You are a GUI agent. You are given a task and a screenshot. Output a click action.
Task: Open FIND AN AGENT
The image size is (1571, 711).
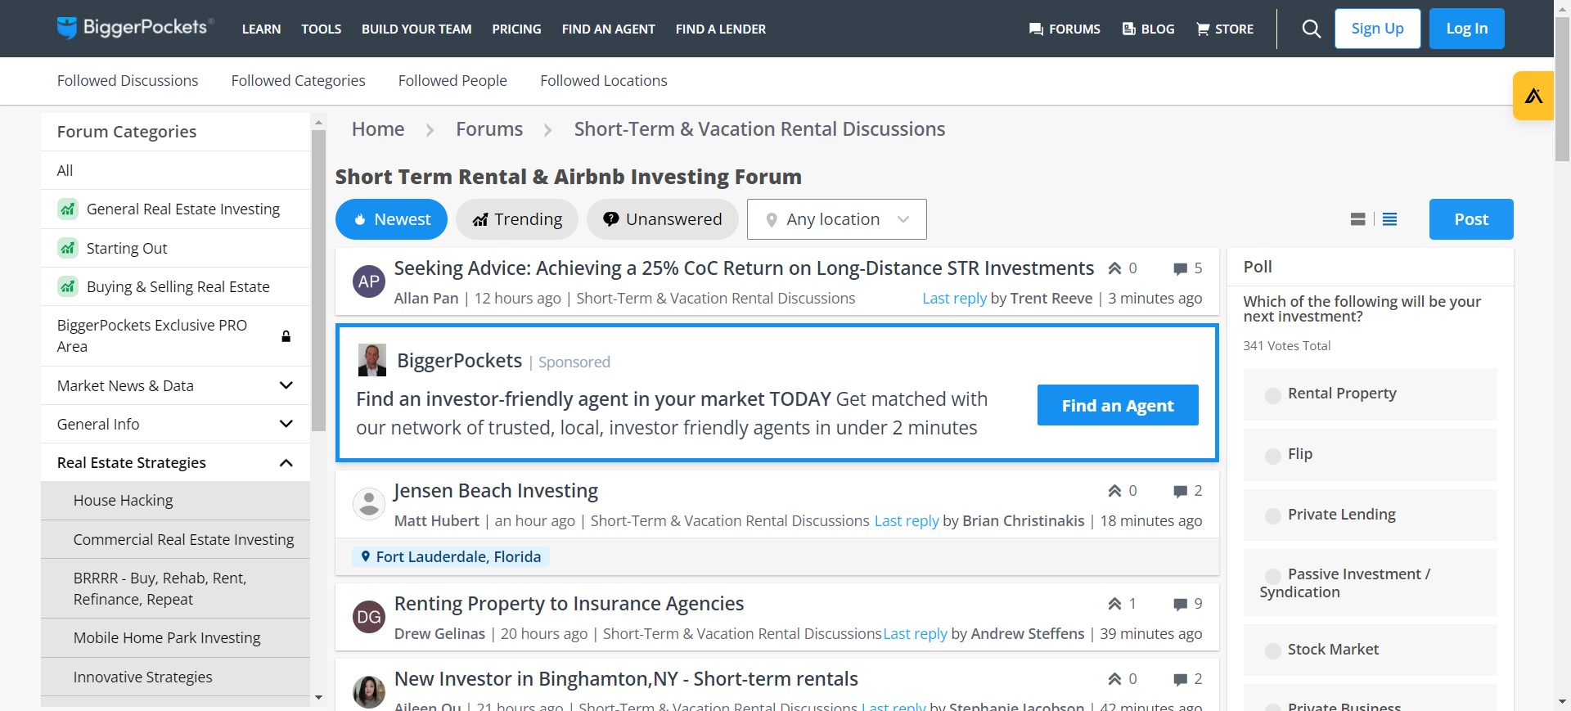click(608, 29)
